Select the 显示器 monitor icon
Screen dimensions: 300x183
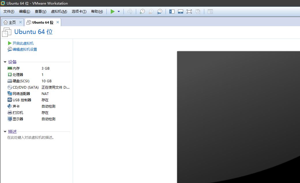pos(10,119)
